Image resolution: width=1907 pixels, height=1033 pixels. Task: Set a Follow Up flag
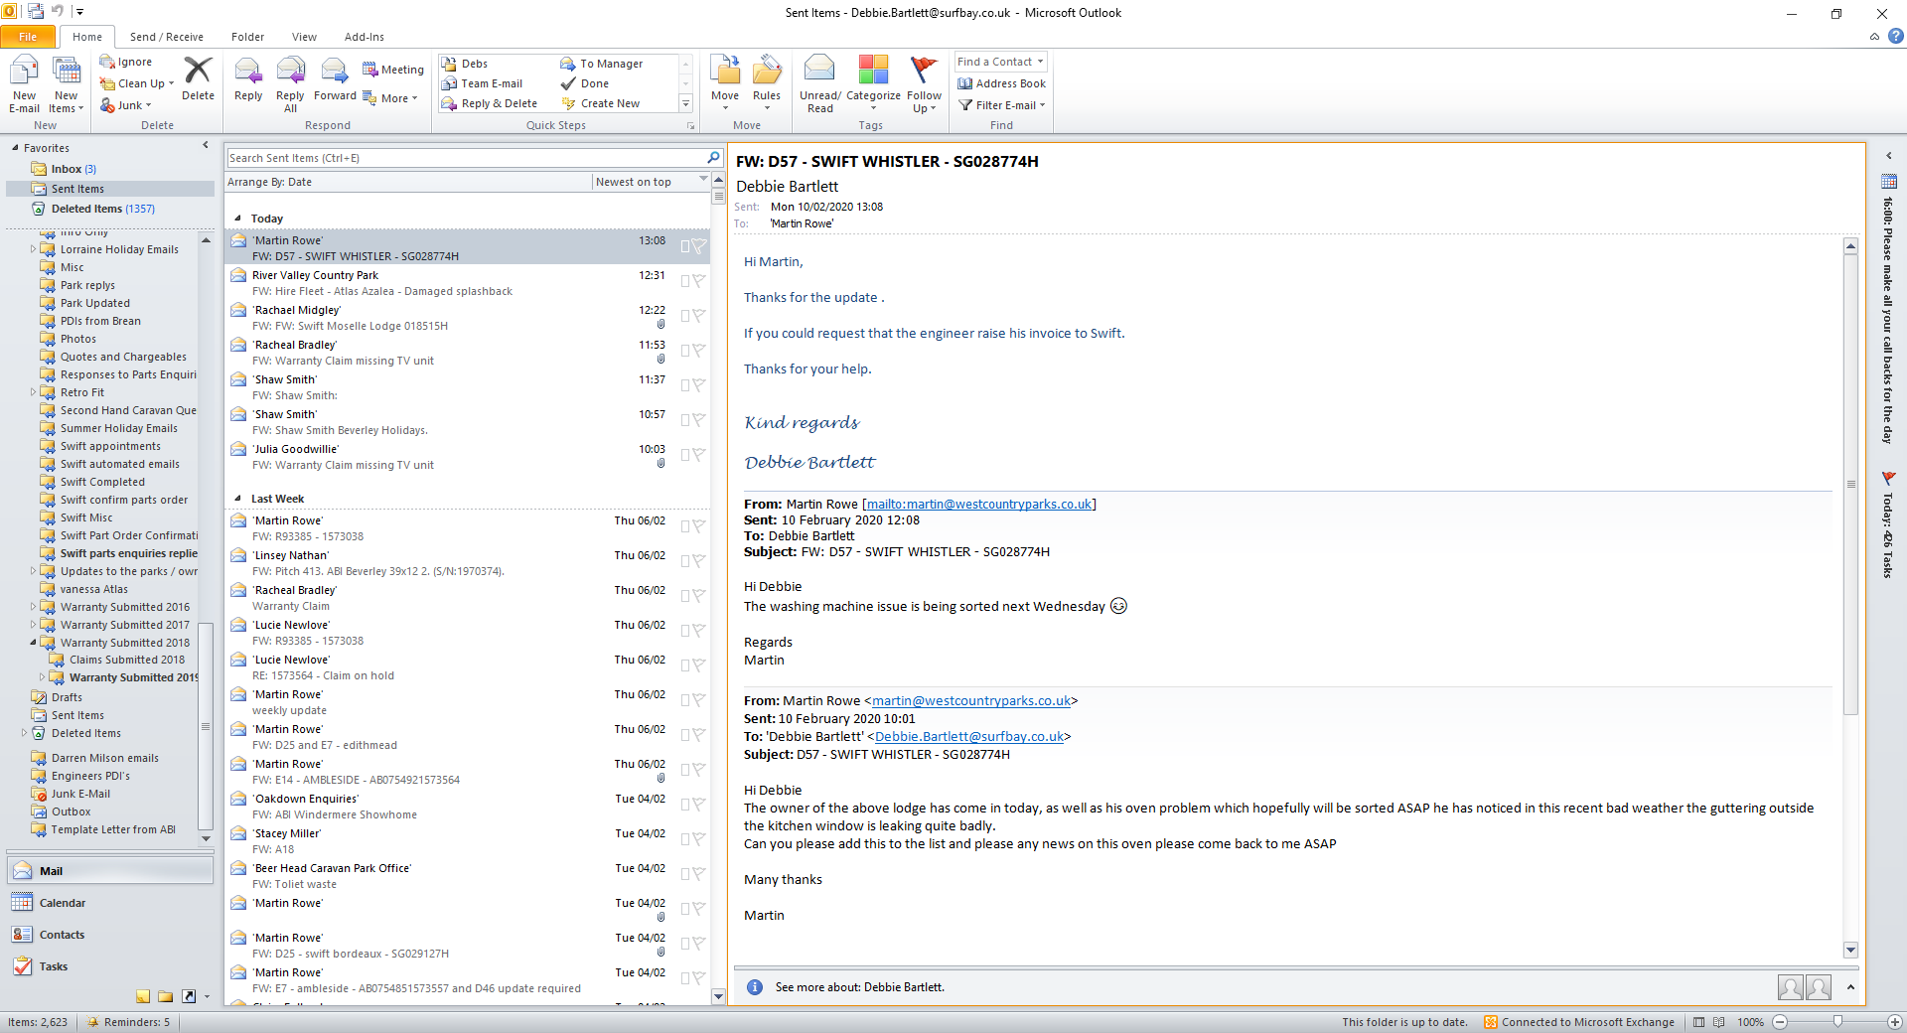click(x=924, y=84)
